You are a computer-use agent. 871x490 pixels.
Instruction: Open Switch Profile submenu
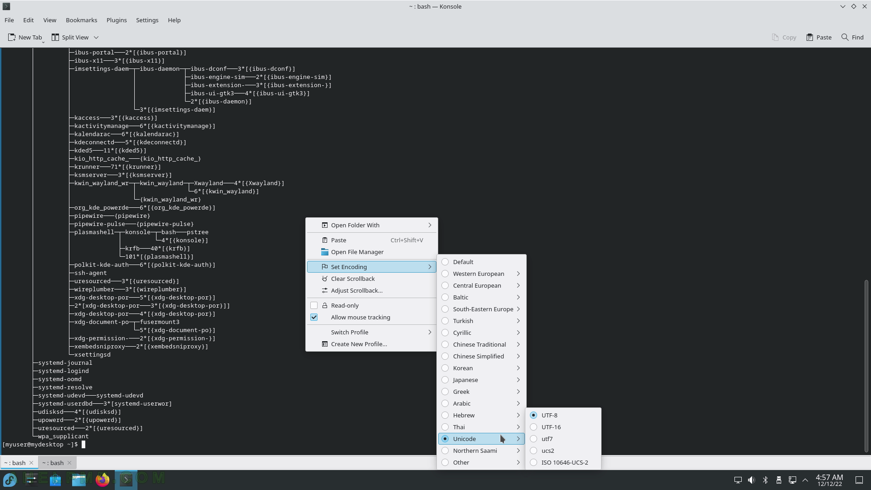click(372, 332)
